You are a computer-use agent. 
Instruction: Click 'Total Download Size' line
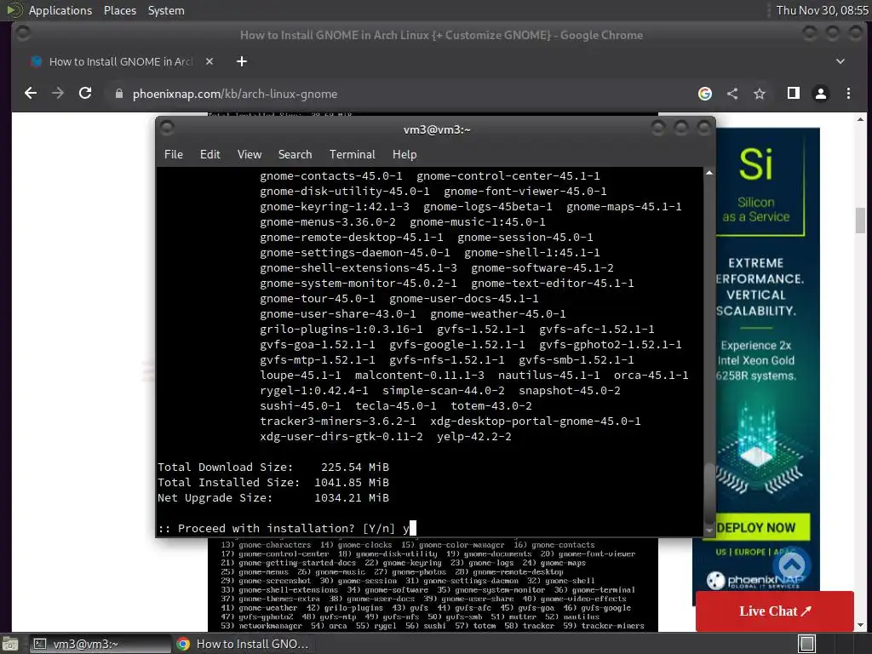click(273, 468)
